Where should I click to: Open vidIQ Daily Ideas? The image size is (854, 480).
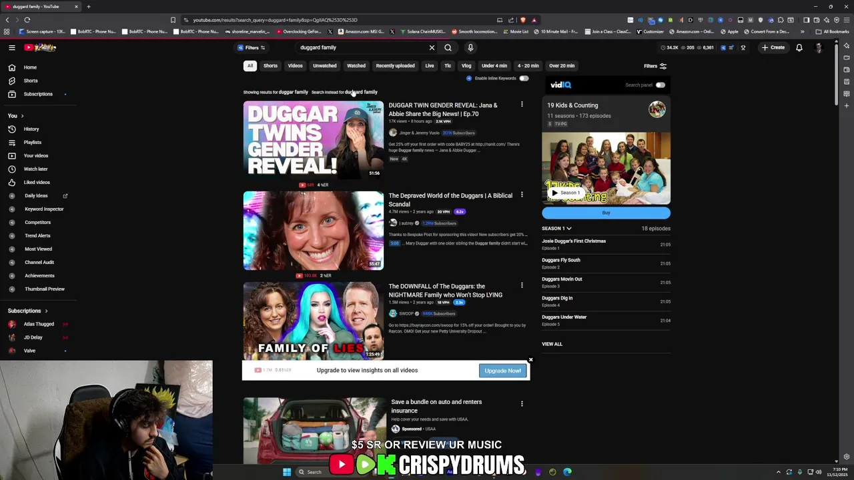pyautogui.click(x=36, y=195)
